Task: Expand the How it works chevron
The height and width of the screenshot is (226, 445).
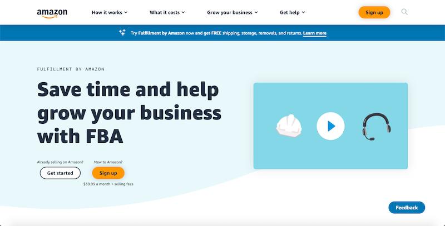Action: [126, 12]
